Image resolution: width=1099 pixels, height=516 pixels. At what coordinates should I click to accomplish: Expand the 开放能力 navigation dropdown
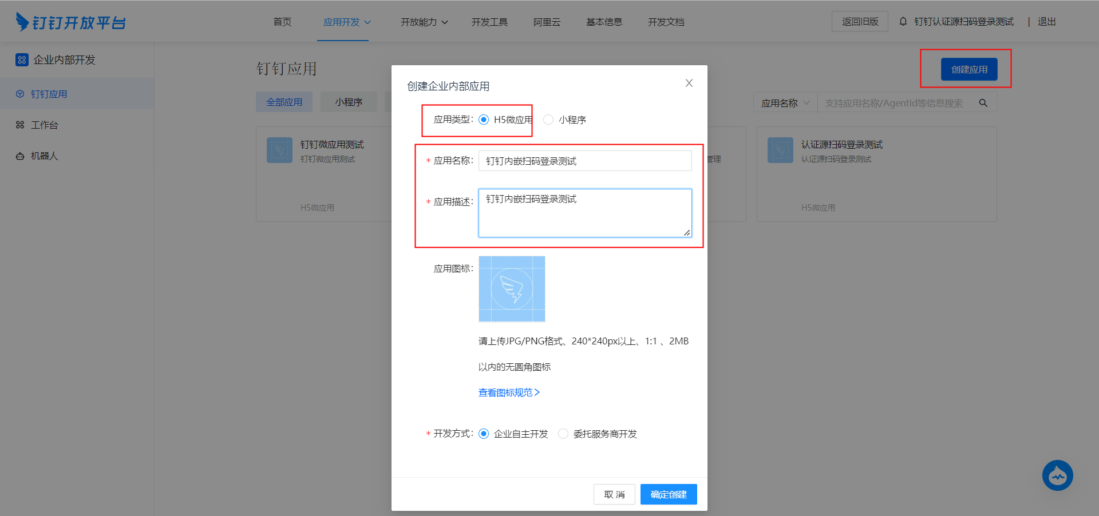pos(424,22)
